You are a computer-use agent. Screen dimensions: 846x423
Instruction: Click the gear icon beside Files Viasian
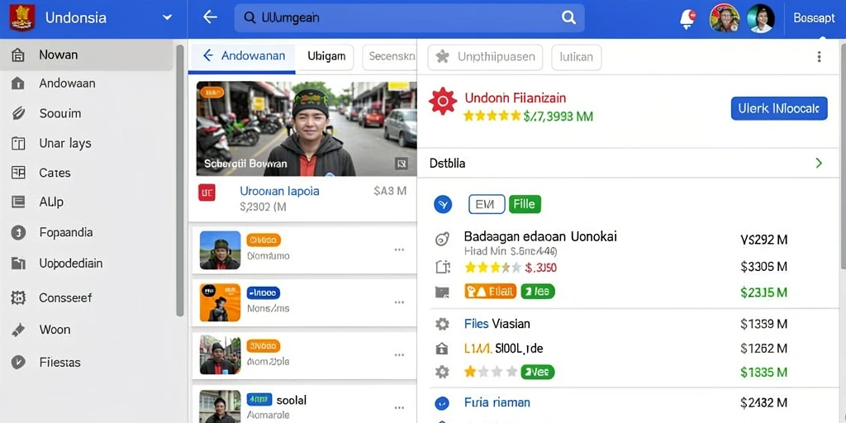pyautogui.click(x=443, y=324)
